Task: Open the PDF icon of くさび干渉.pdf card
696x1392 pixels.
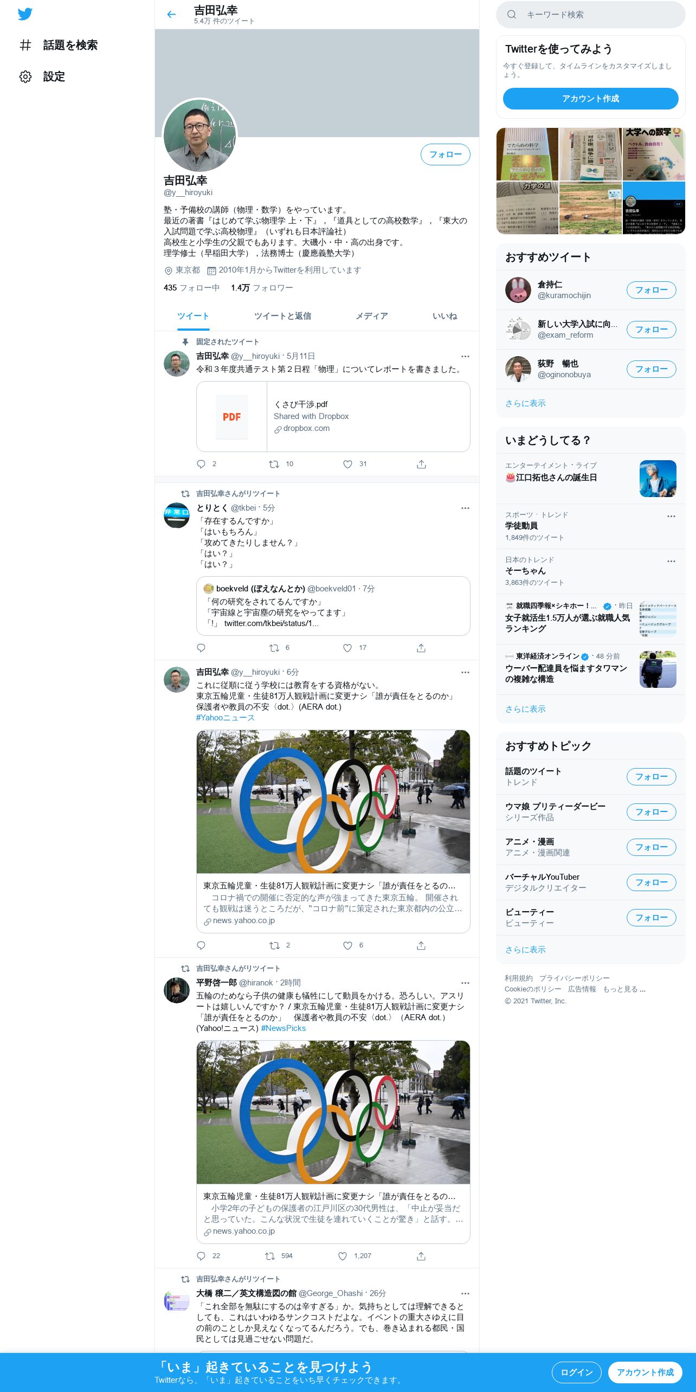Action: tap(231, 417)
